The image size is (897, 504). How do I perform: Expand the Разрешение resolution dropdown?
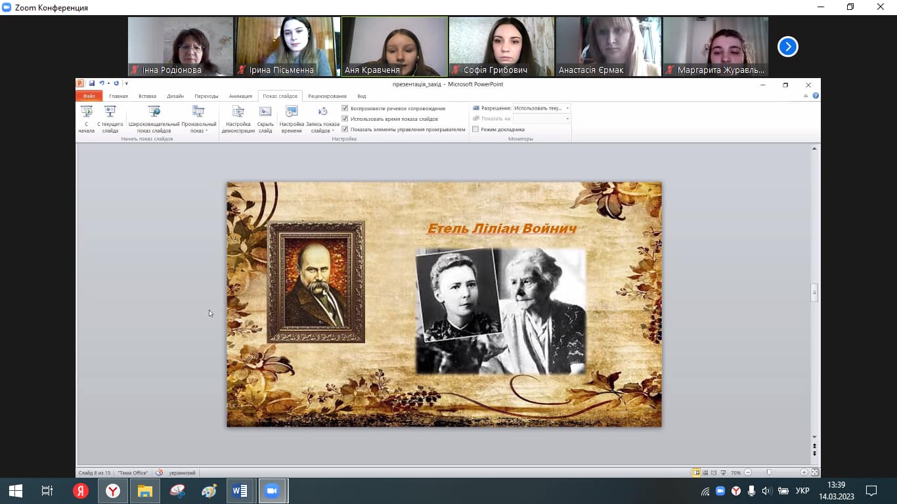coord(567,108)
